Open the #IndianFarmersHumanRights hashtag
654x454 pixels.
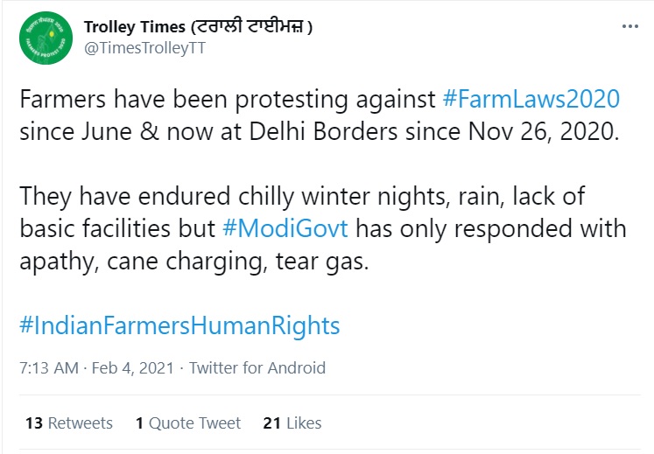(x=179, y=326)
